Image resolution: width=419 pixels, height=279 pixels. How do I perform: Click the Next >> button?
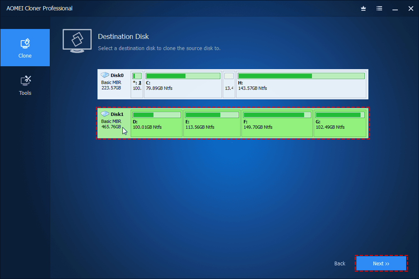click(381, 263)
